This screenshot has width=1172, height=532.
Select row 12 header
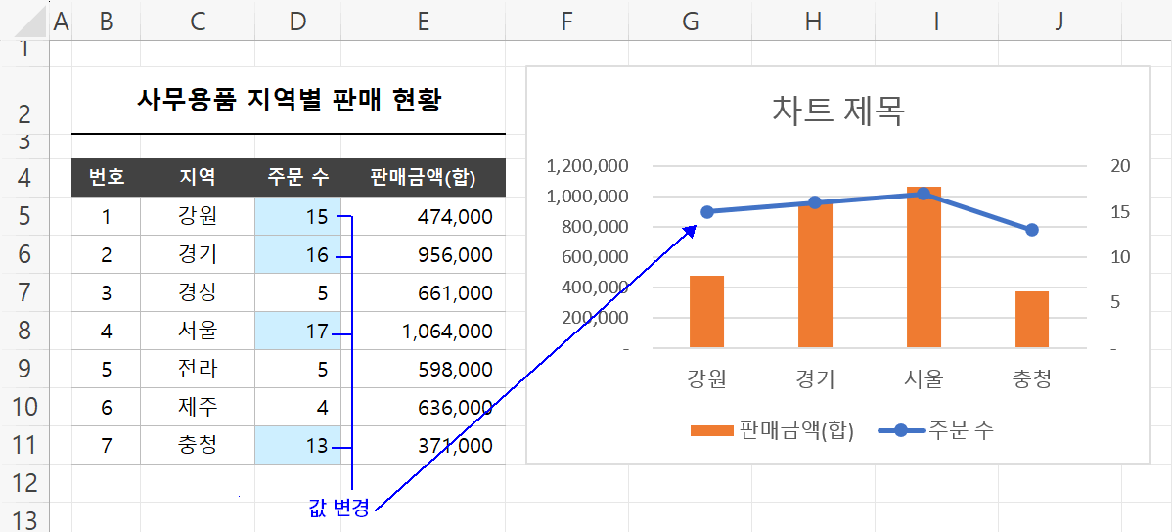(24, 483)
